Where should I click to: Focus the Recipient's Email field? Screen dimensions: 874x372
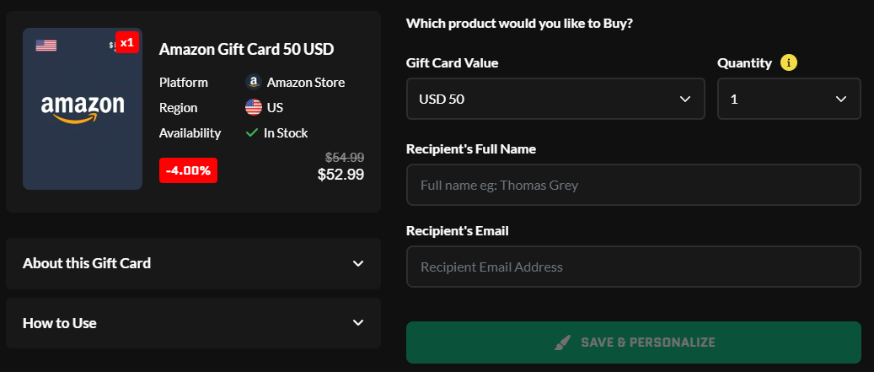pos(633,267)
